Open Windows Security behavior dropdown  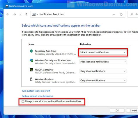(x=103, y=62)
